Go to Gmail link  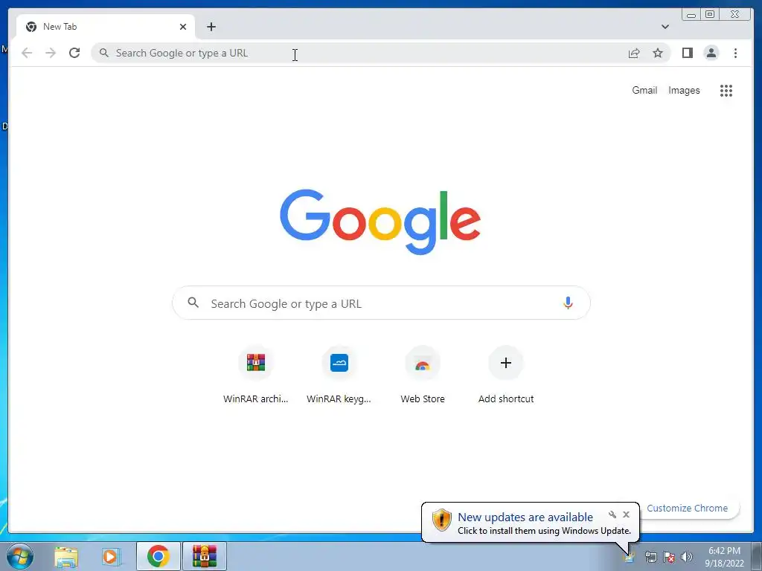[644, 90]
